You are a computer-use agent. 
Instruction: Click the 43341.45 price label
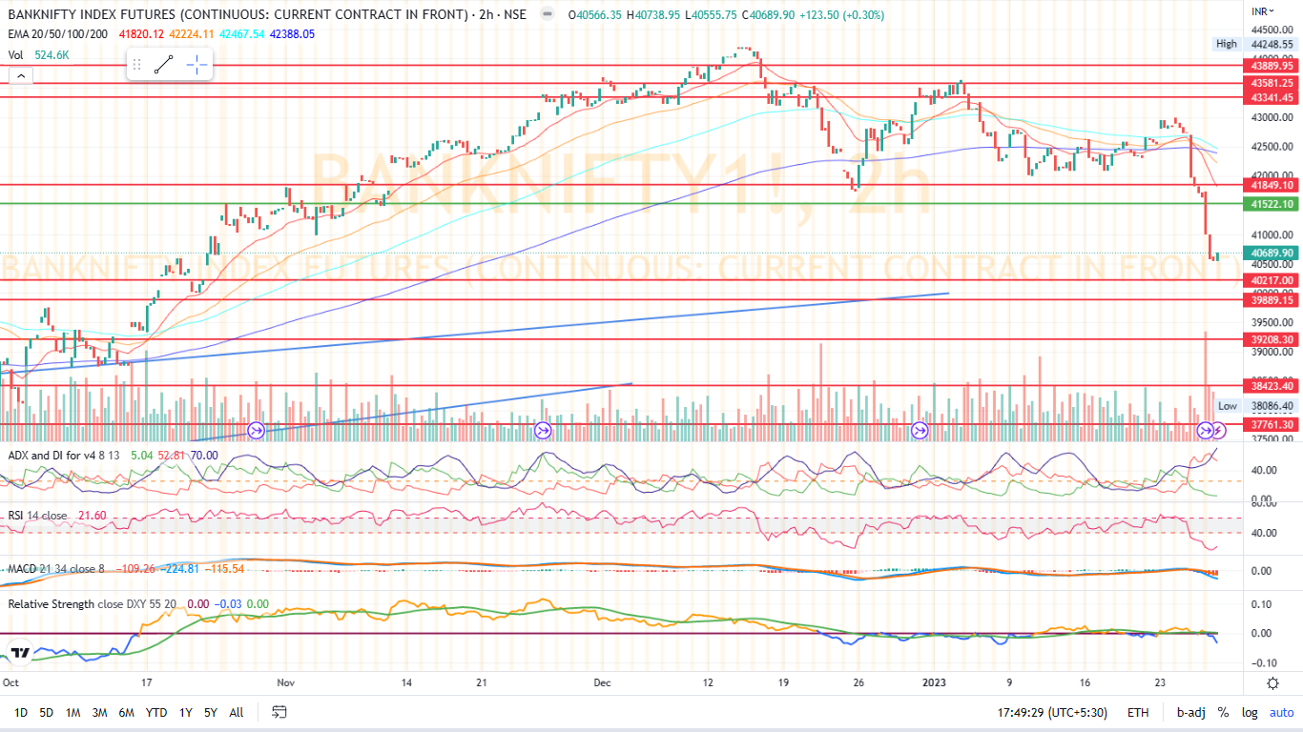(1272, 97)
